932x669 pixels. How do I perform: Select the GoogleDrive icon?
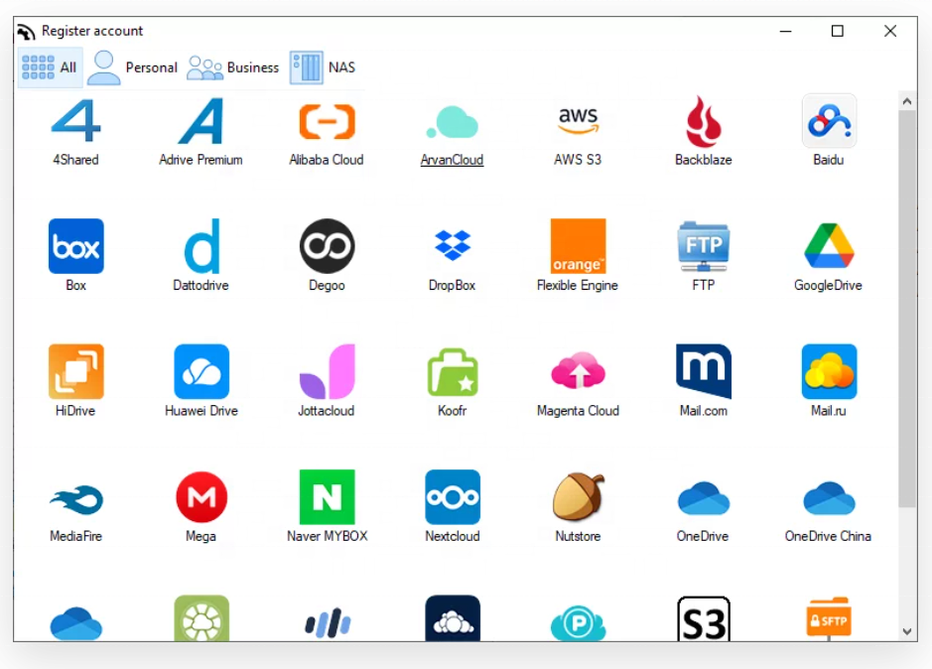tap(828, 246)
